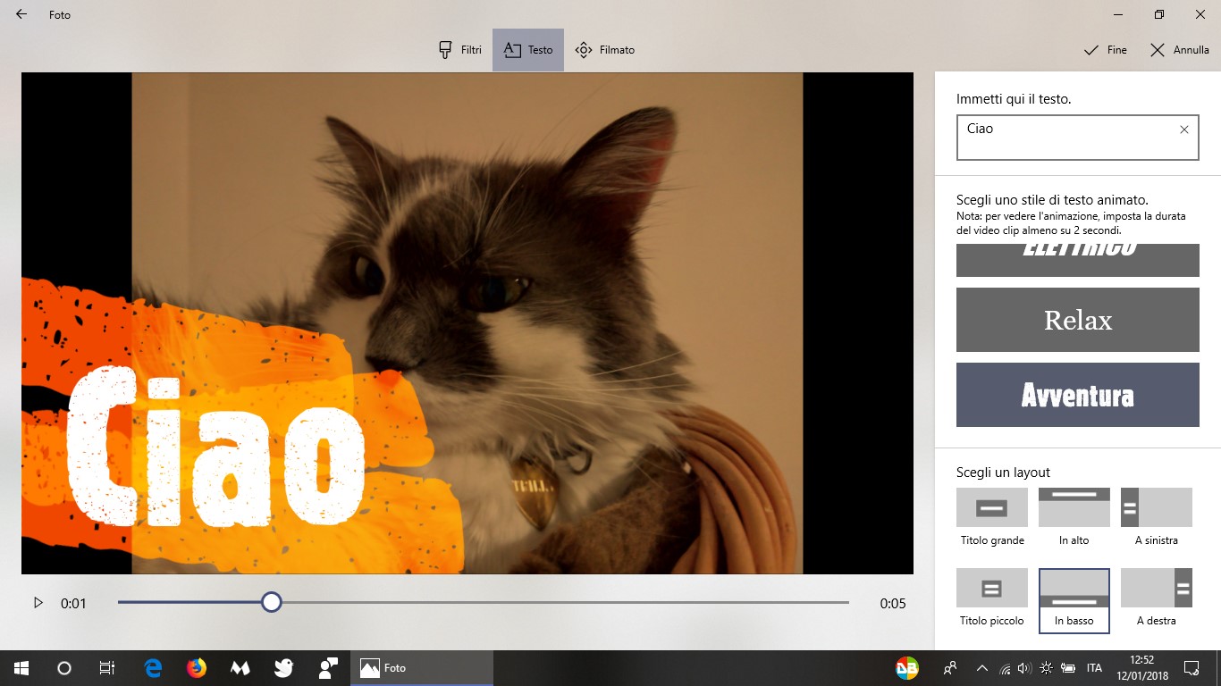Open the battery status icon
The width and height of the screenshot is (1221, 686).
tap(1068, 668)
